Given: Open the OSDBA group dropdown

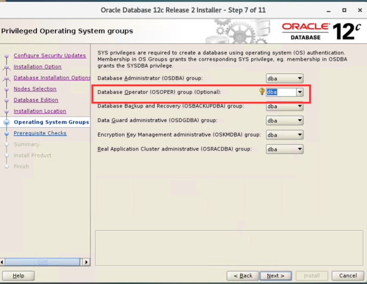Looking at the screenshot, I should (285, 78).
